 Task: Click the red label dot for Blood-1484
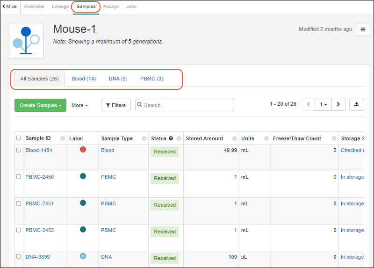pos(83,150)
